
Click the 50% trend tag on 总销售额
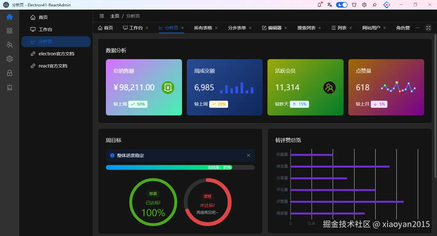tap(138, 104)
